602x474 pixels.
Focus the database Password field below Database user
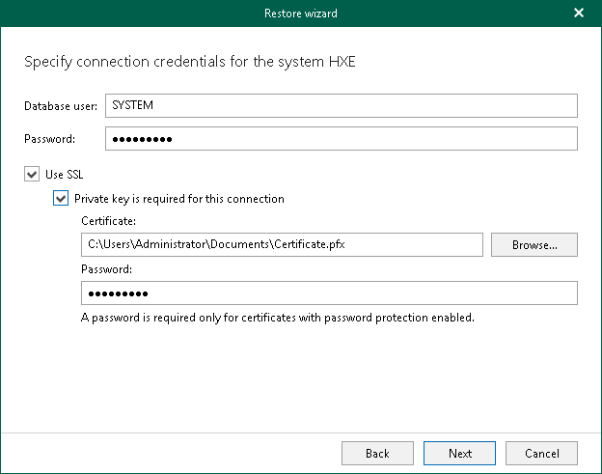point(341,139)
